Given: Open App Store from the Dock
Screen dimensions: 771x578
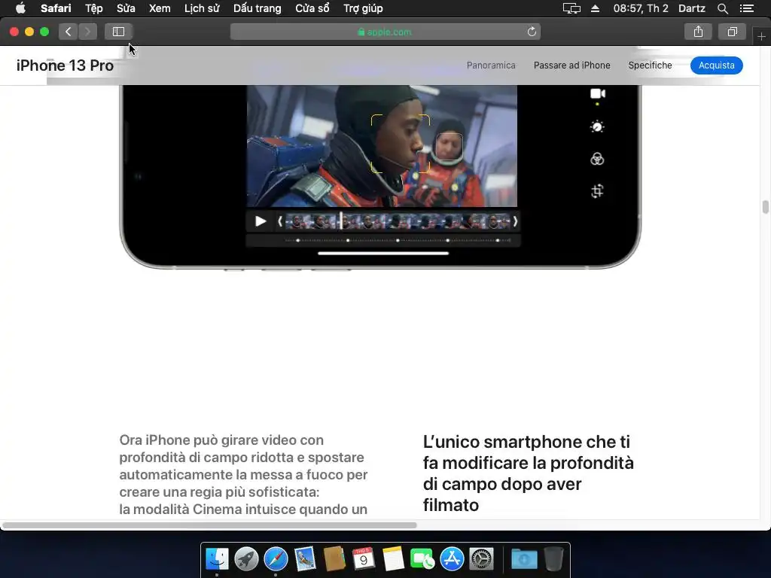Looking at the screenshot, I should pyautogui.click(x=452, y=559).
